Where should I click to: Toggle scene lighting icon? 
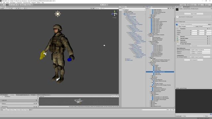pos(14,8)
